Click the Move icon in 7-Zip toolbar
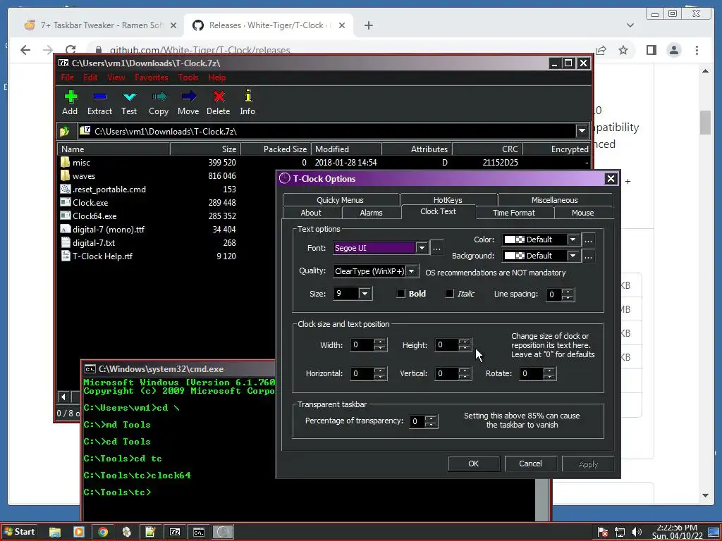This screenshot has height=541, width=722. click(x=188, y=97)
